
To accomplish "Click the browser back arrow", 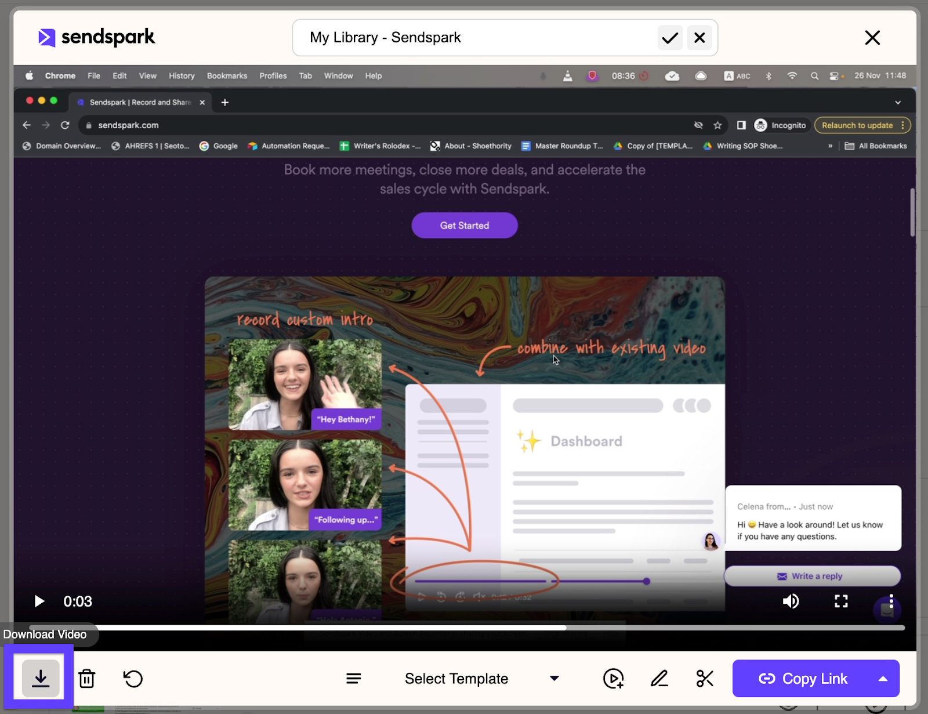I will (x=27, y=125).
